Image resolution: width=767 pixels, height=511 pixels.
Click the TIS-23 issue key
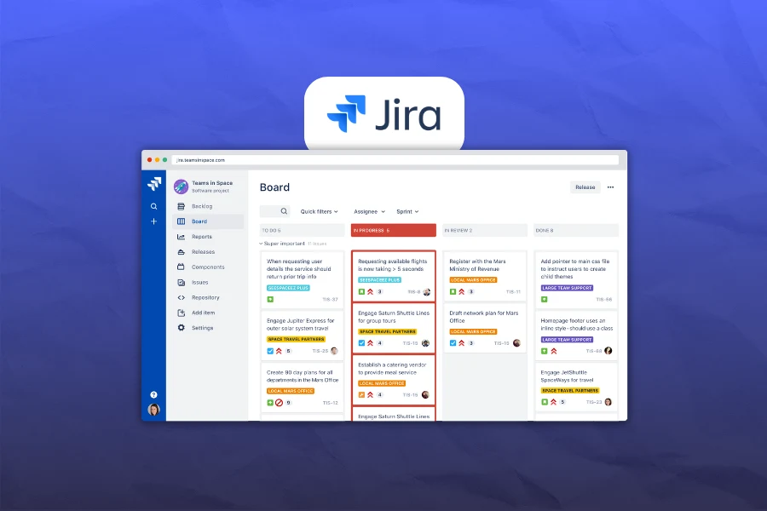coord(594,402)
